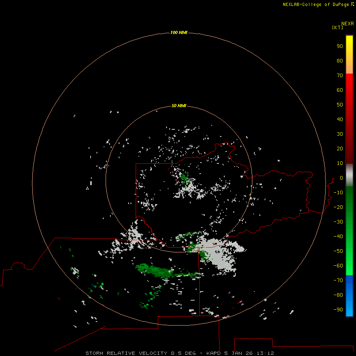The image size is (356, 356).
Task: Click the -40 value on the velocity scale
Action: point(338,237)
